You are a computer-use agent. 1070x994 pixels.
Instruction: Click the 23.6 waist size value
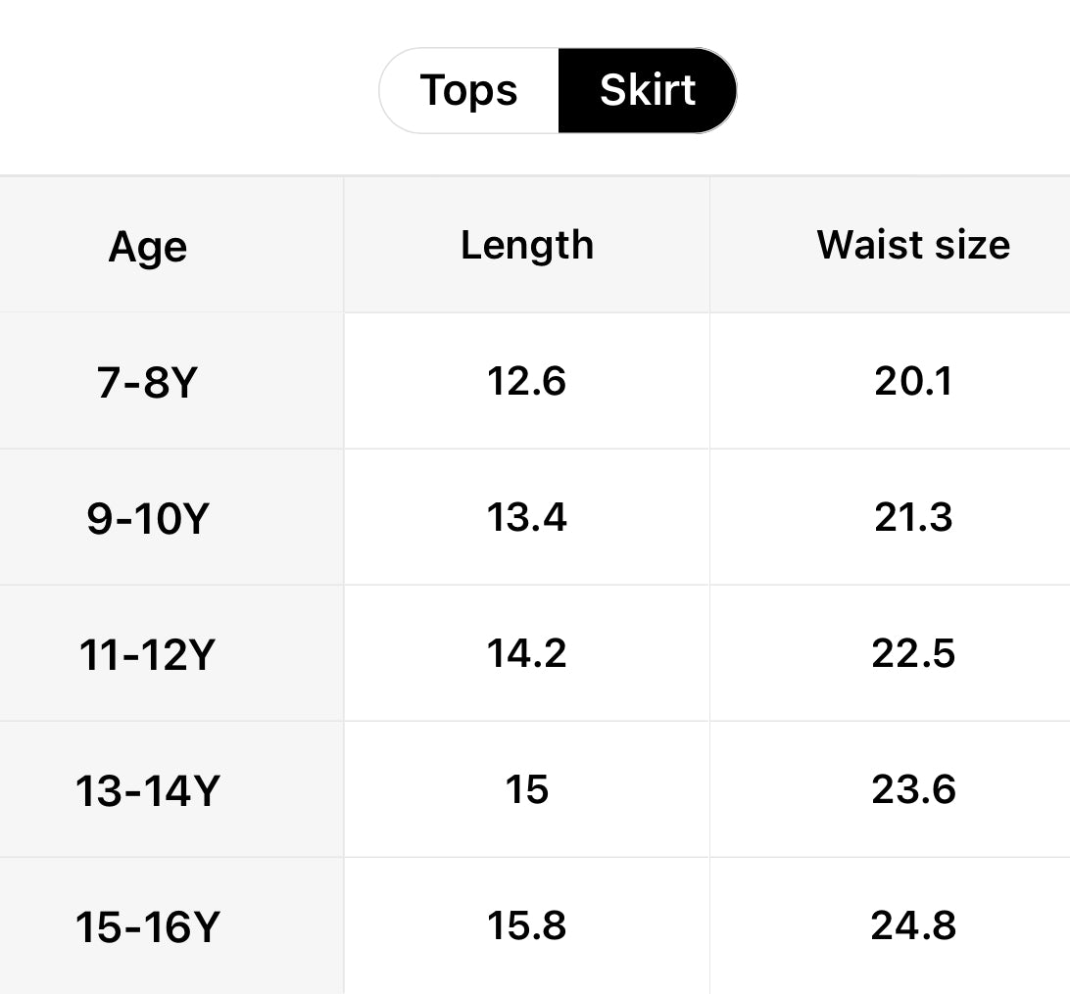tap(913, 789)
